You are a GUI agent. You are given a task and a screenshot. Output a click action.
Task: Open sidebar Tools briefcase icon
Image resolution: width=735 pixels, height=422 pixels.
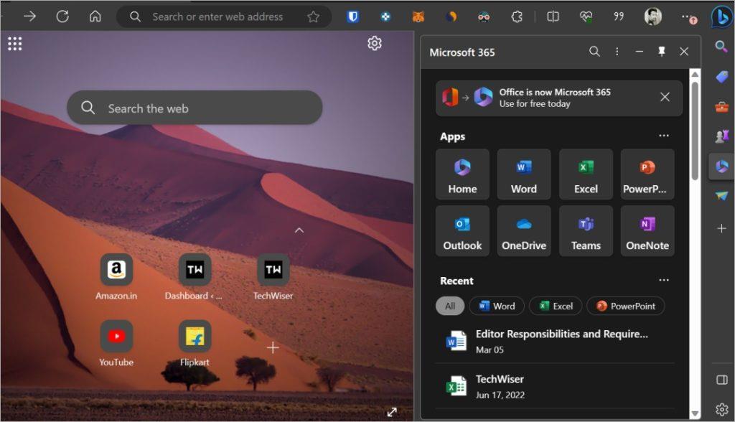click(x=721, y=107)
